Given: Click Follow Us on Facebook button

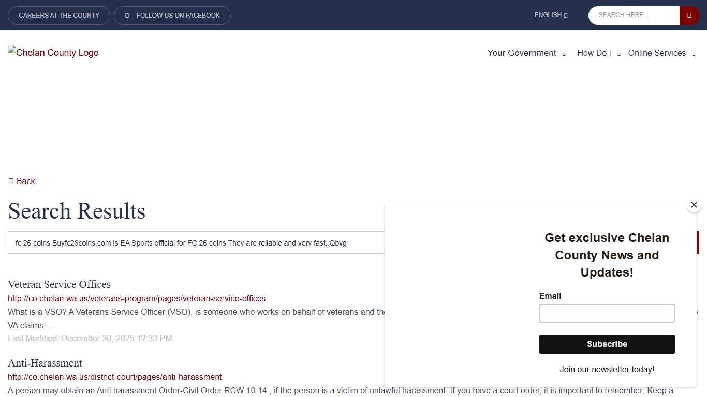Looking at the screenshot, I should (x=178, y=16).
